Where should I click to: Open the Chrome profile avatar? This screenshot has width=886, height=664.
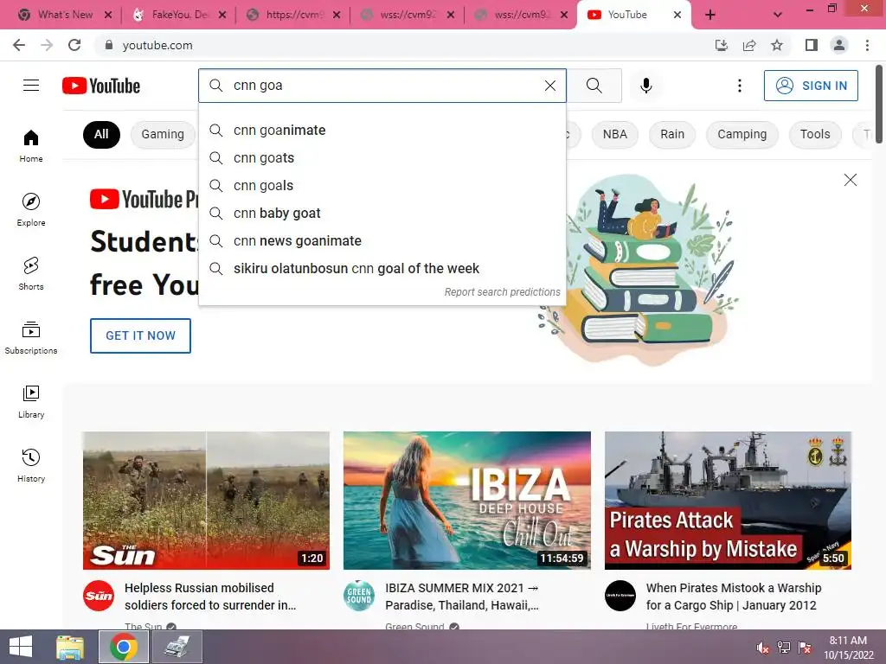pyautogui.click(x=839, y=45)
